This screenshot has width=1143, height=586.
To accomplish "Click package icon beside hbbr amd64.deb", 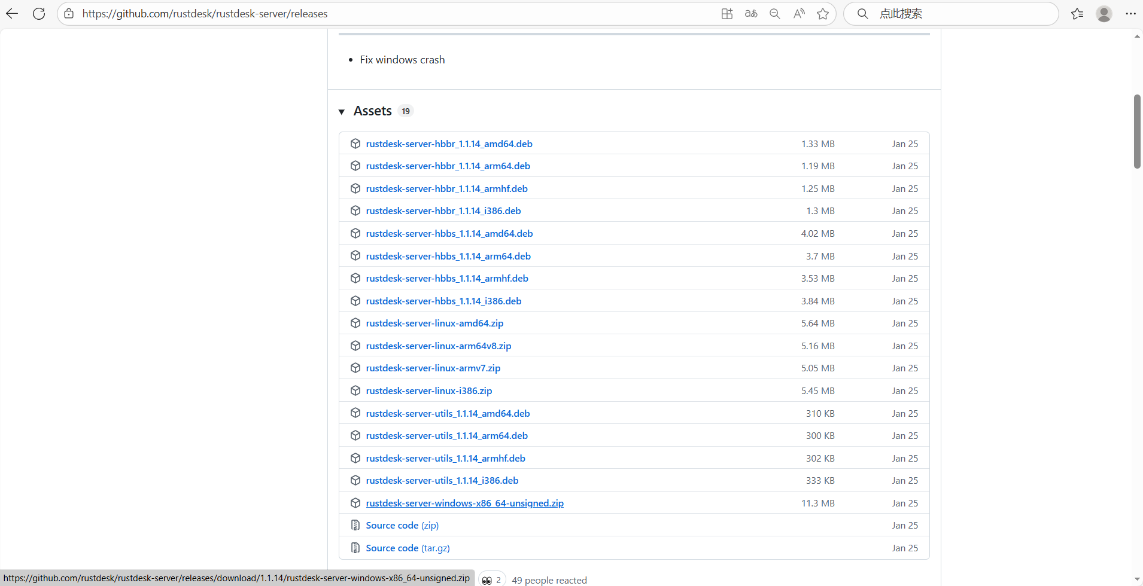I will tap(355, 144).
